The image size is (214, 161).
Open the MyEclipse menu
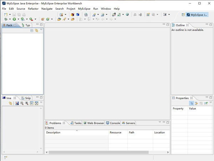(x=84, y=9)
